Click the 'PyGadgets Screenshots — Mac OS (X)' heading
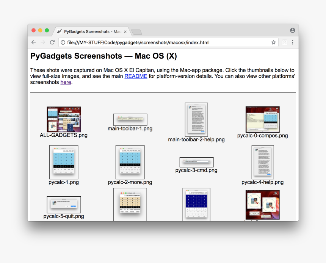 pyautogui.click(x=103, y=56)
